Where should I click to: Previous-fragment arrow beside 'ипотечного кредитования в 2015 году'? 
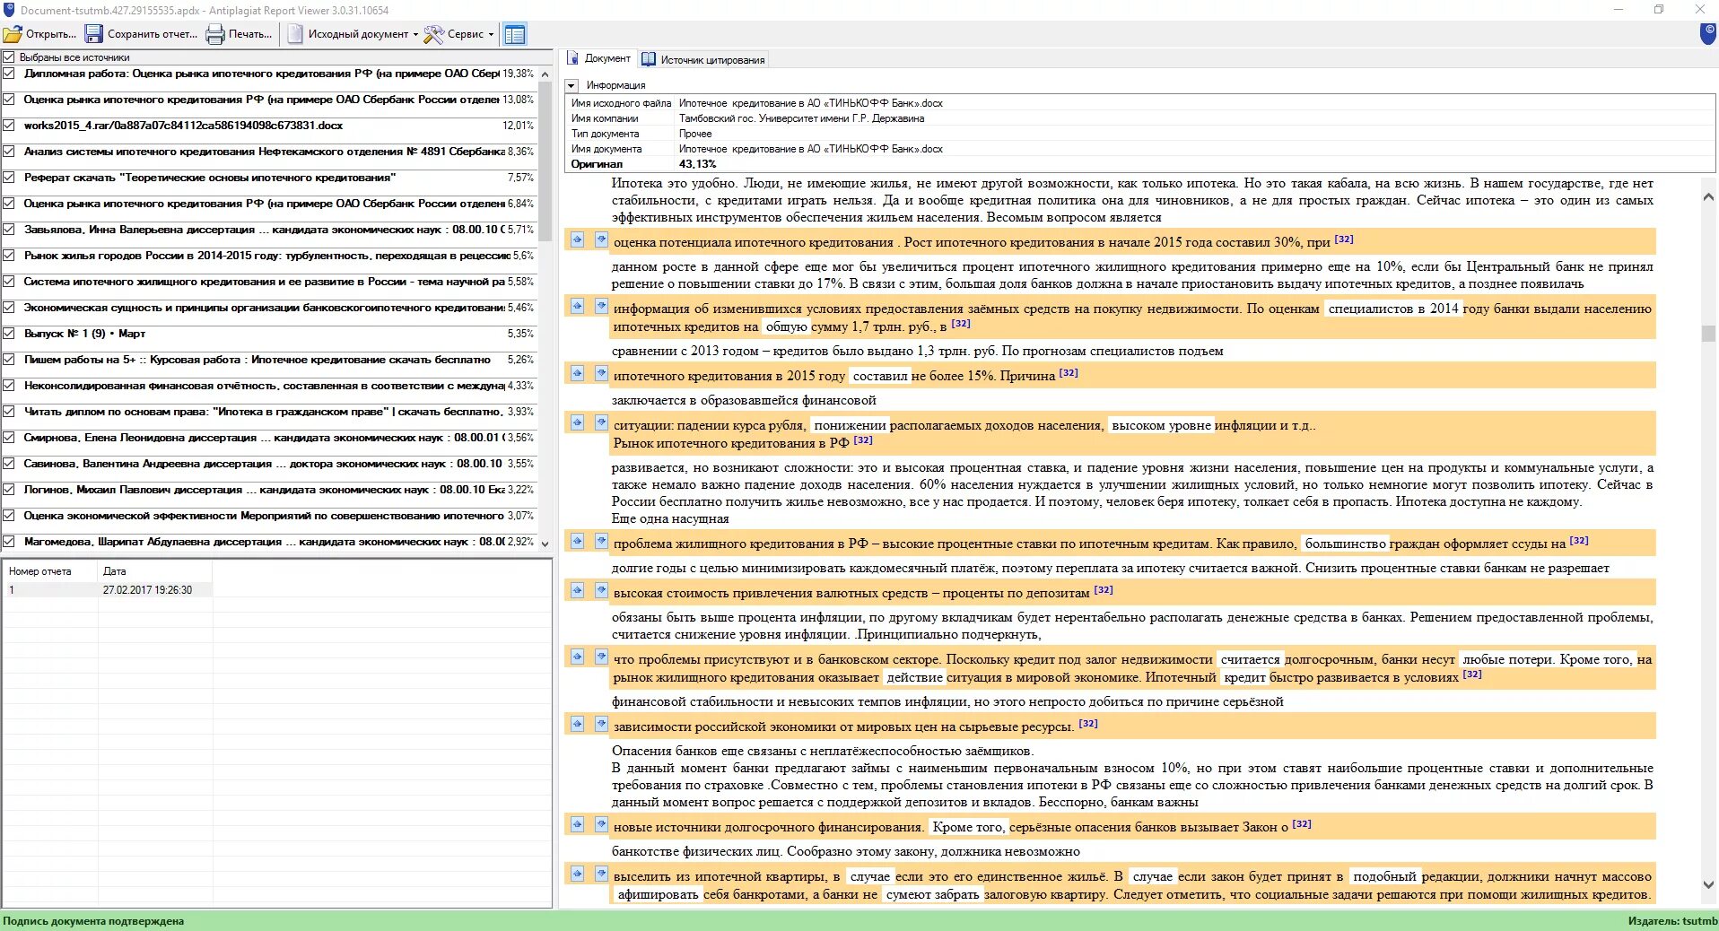click(578, 373)
